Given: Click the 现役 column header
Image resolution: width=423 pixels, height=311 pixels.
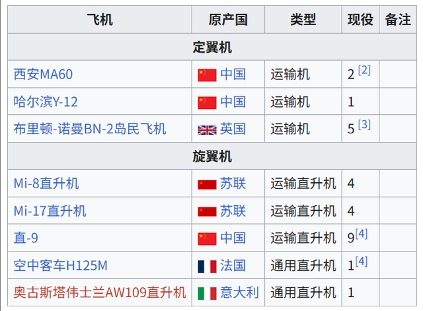Looking at the screenshot, I should [360, 20].
